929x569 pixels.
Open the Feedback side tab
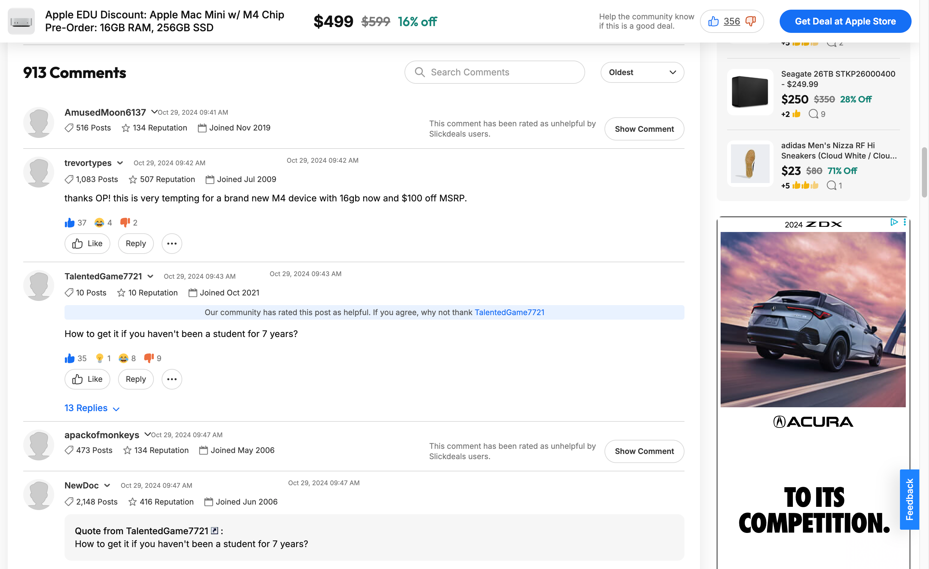[909, 499]
